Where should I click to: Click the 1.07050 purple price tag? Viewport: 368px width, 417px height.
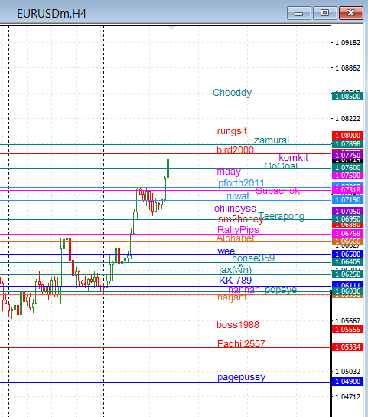click(x=347, y=212)
